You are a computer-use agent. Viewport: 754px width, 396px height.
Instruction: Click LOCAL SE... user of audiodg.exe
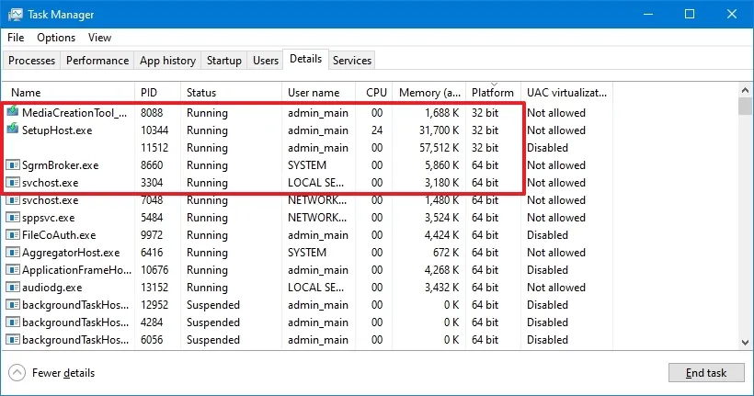(316, 288)
